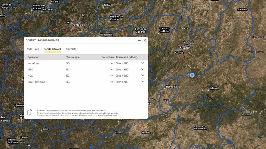The width and height of the screenshot is (266, 149).
Task: Close the Coberturas Disponíveis panel
Action: [145, 40]
